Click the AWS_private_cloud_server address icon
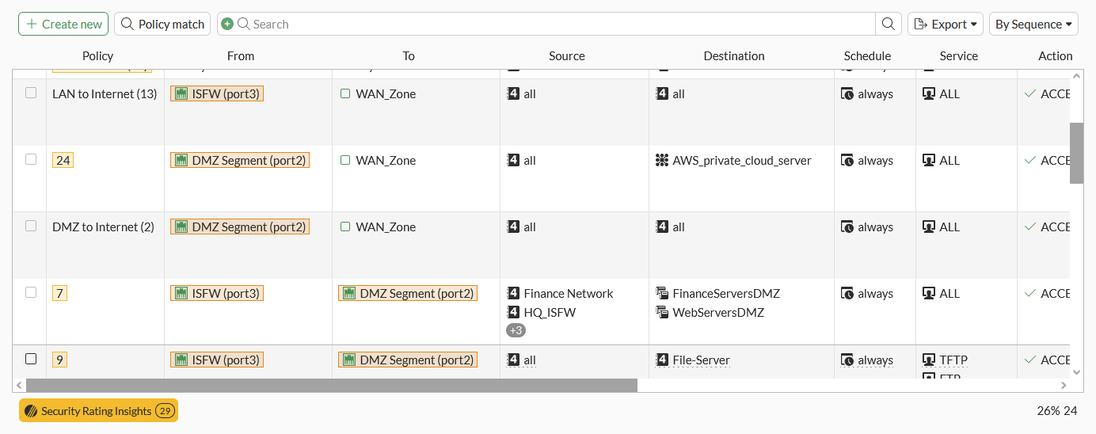Screen dimensions: 1096x434 [x=662, y=161]
